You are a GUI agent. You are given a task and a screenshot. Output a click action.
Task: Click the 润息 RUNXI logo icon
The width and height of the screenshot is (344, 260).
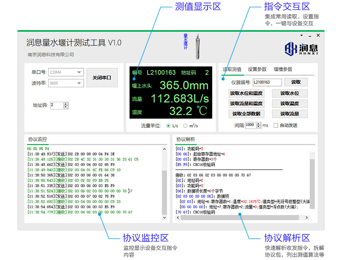point(301,49)
